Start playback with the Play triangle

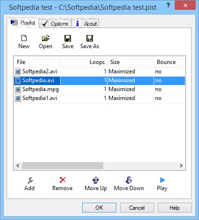(162, 180)
